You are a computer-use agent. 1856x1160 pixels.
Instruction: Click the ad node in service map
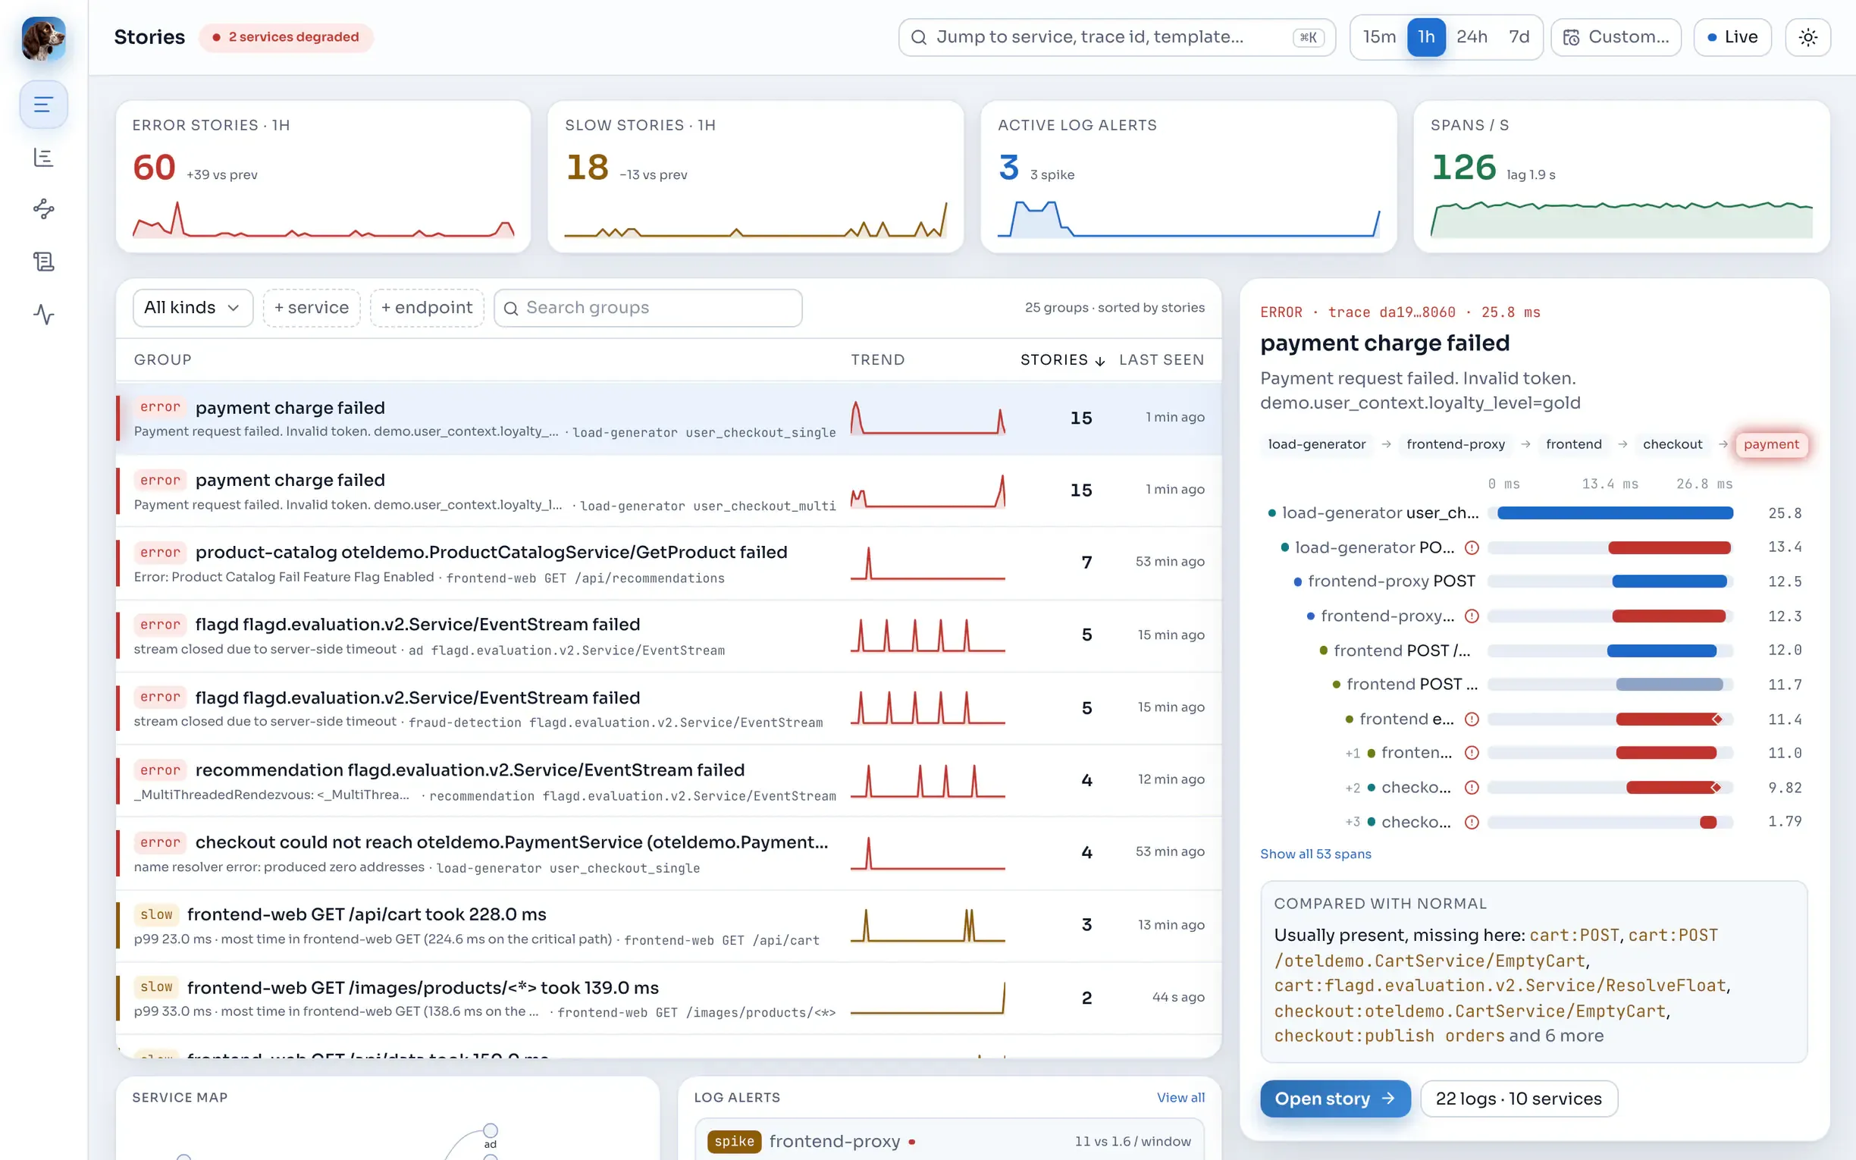(x=491, y=1131)
